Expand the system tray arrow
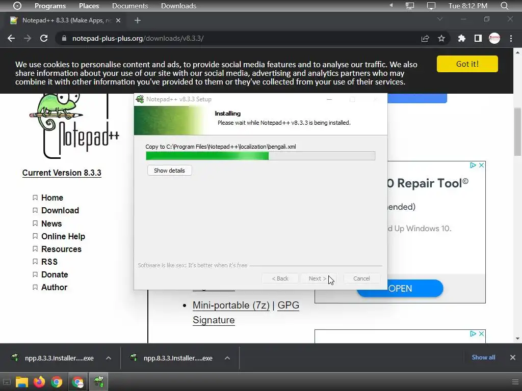The width and height of the screenshot is (522, 391). pyautogui.click(x=391, y=5)
